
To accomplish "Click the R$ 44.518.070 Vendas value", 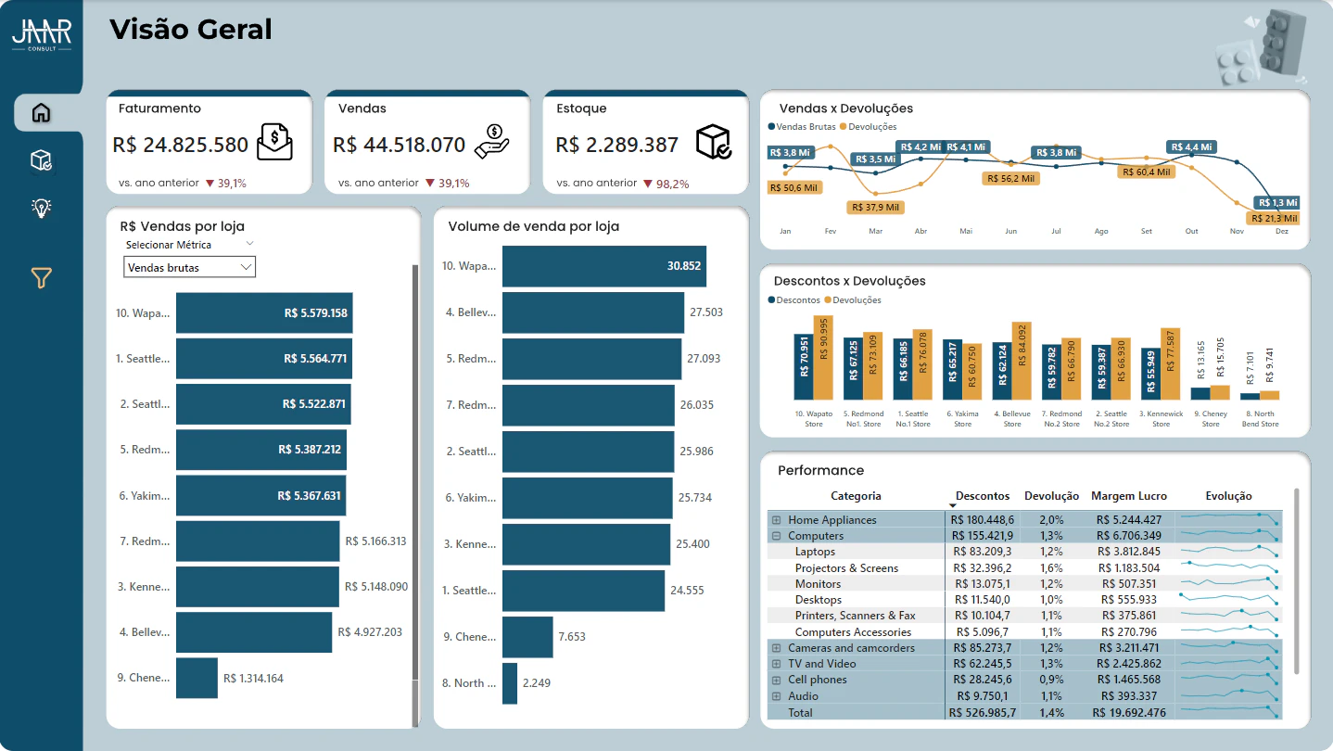I will click(x=400, y=145).
